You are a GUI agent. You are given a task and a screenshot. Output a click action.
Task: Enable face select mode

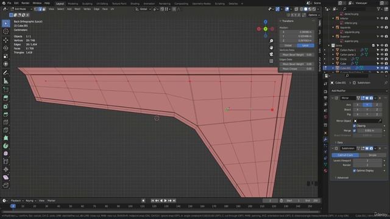click(44, 9)
